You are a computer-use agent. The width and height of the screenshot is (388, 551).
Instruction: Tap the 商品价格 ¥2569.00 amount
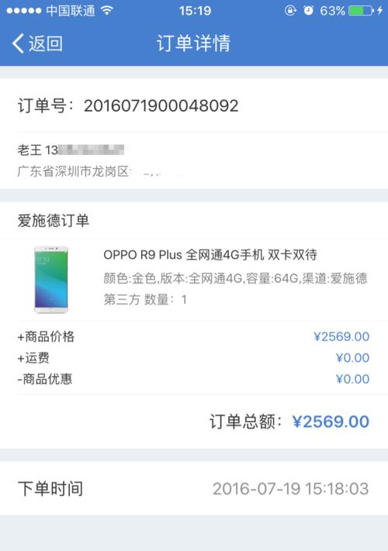click(x=341, y=336)
